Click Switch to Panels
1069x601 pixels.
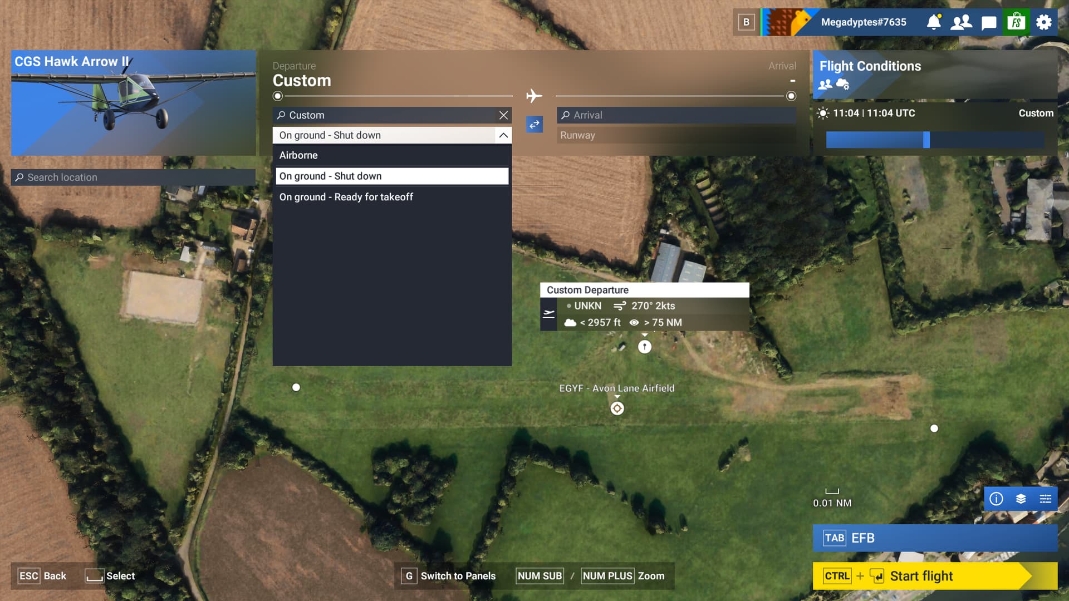[x=449, y=576]
